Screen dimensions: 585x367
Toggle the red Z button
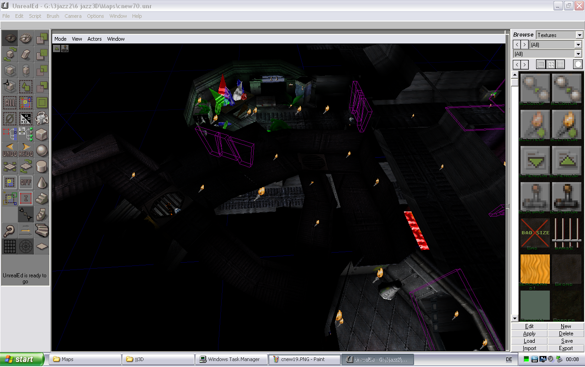(x=26, y=199)
